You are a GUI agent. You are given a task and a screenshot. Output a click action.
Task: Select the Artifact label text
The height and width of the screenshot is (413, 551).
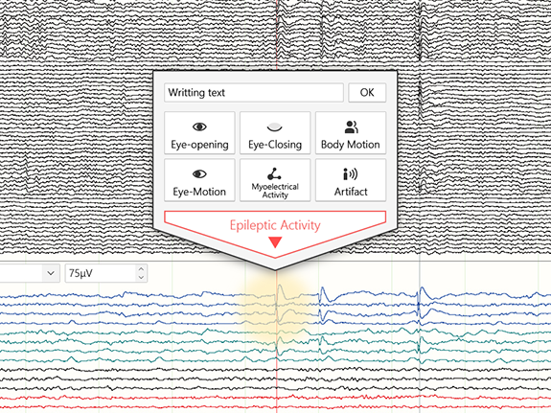tap(351, 192)
